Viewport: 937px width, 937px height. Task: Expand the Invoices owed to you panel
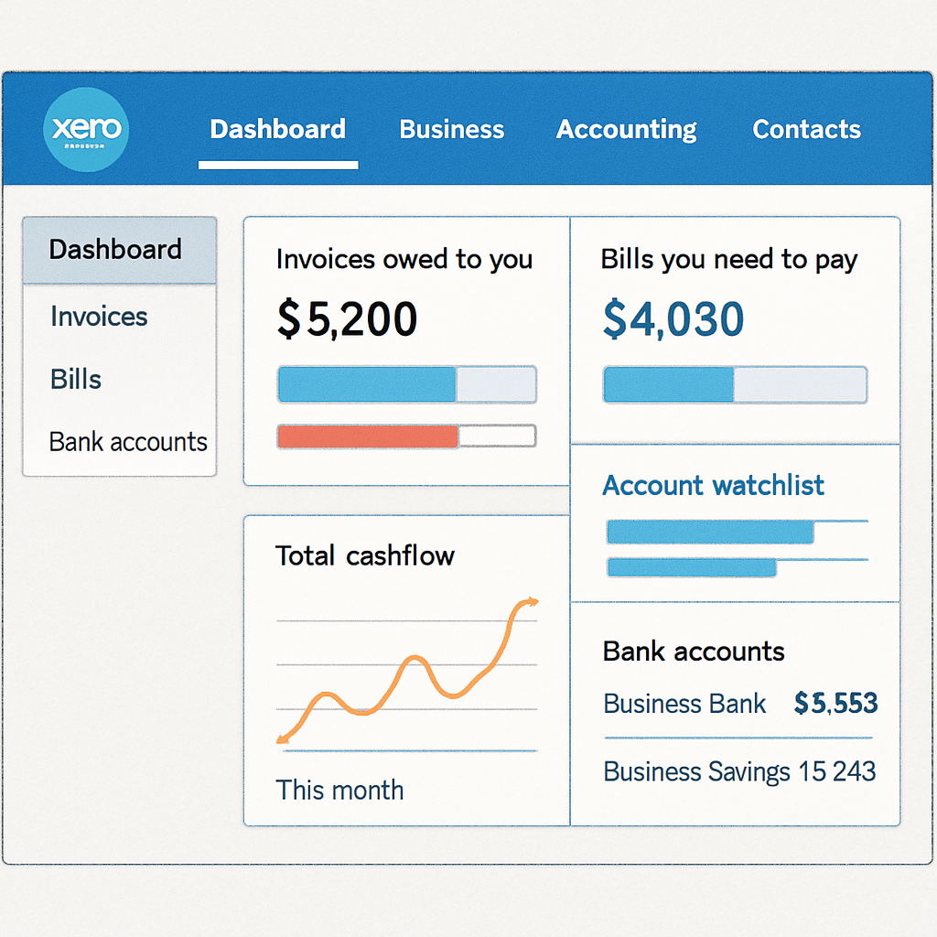coord(404,259)
